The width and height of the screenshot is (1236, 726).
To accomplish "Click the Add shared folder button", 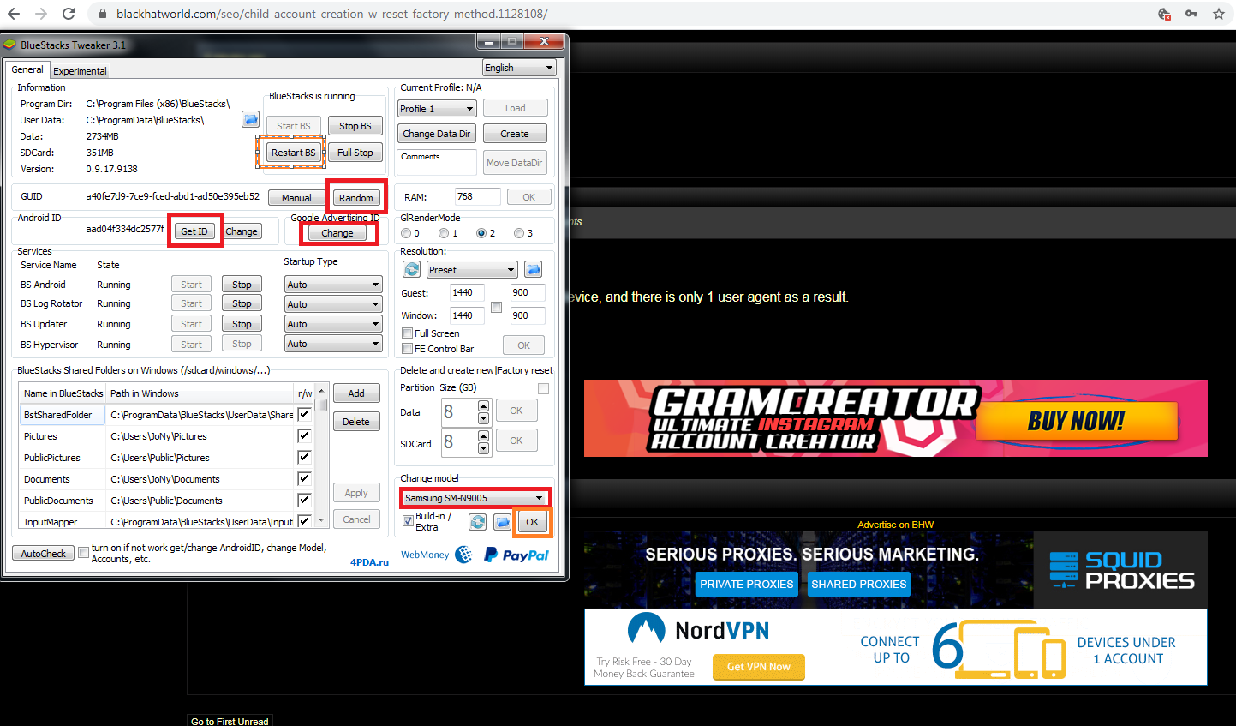I will [356, 393].
